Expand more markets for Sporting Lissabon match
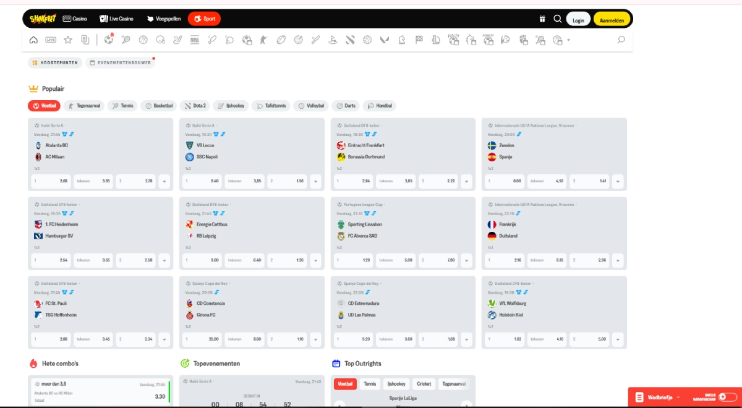The image size is (742, 408). coord(466,260)
